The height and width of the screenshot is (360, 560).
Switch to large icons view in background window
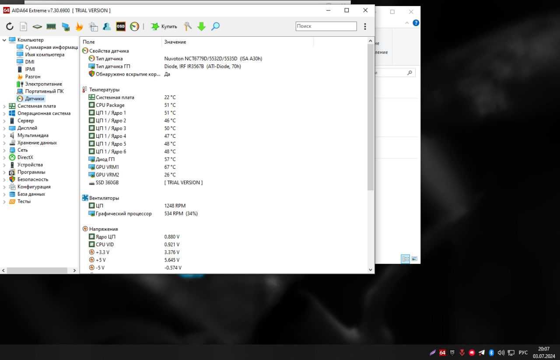click(414, 259)
